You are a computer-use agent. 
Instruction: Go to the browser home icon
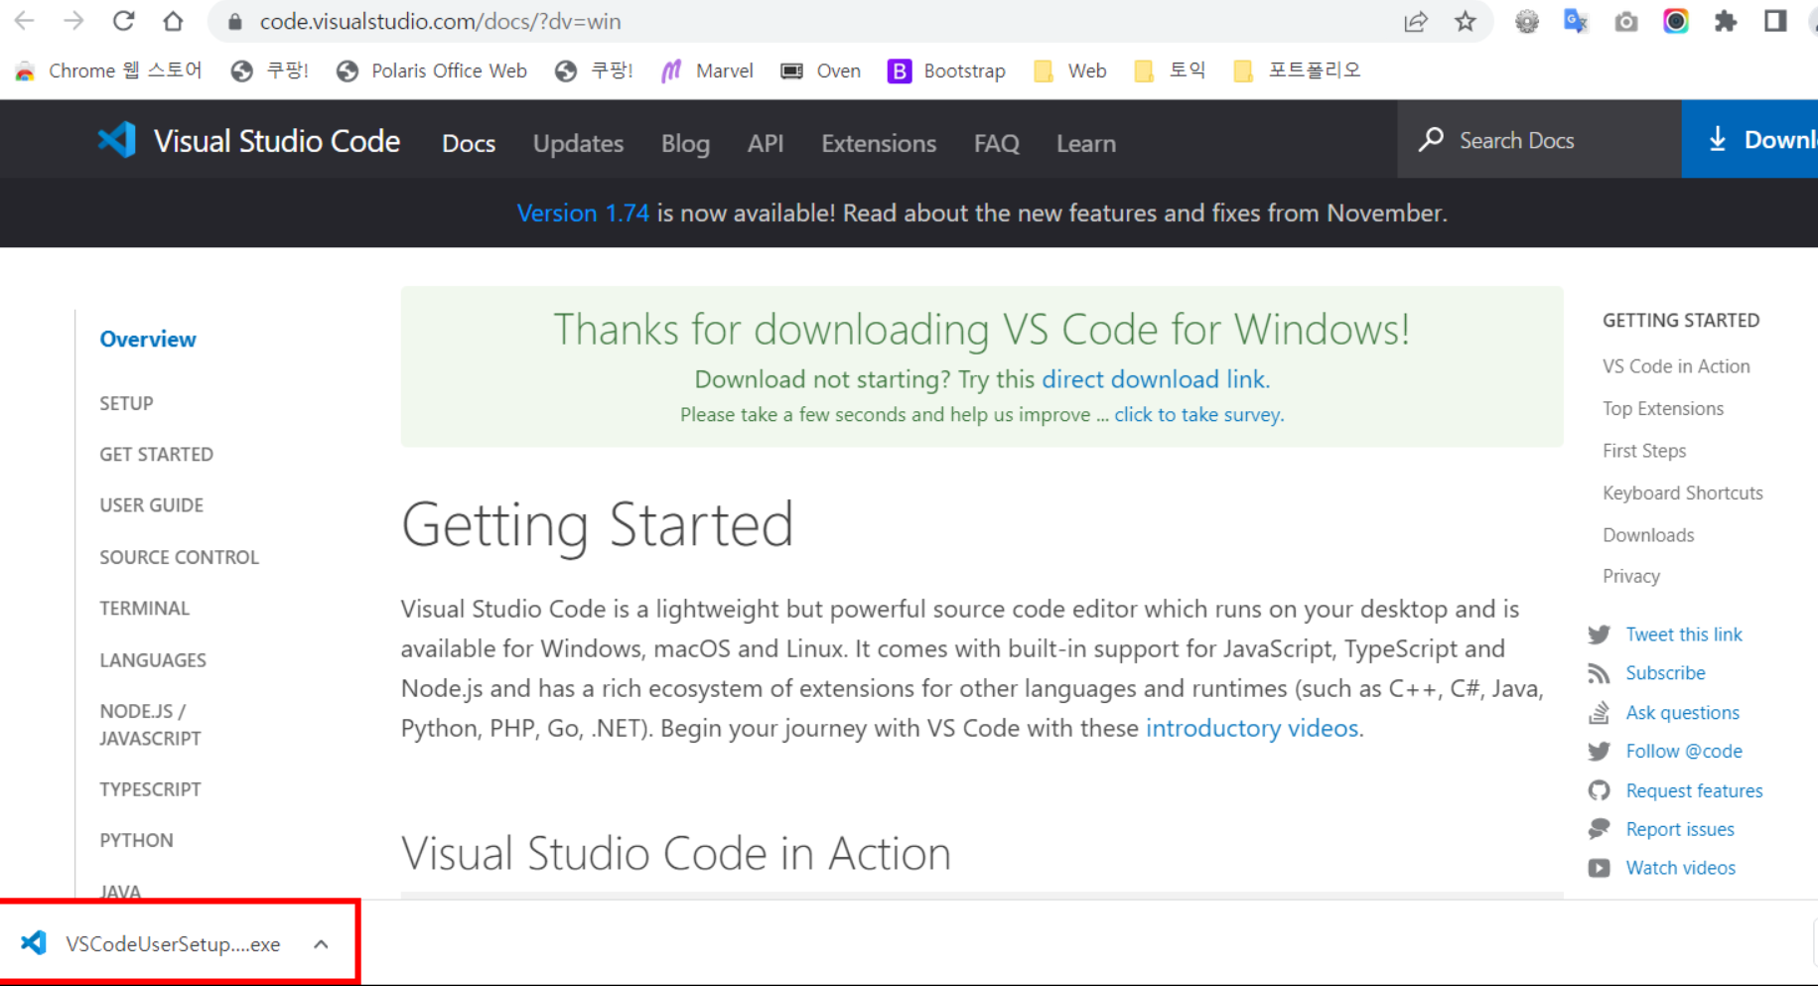(173, 21)
